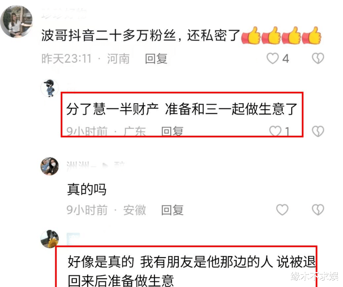The image size is (343, 287).
Task: Open the avatar beside 好像是真的 comment
Action: pos(50,239)
